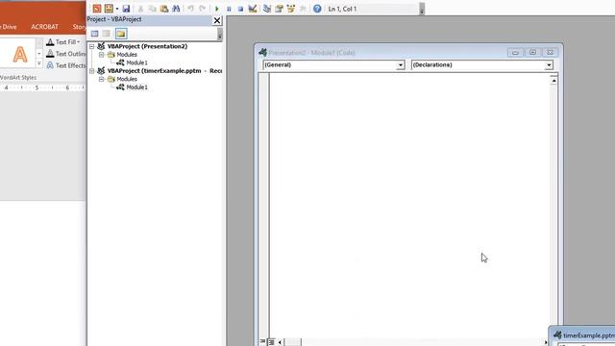This screenshot has width=615, height=346.
Task: Open Project Explorer toolbar overflow arrow
Action: tap(220, 35)
